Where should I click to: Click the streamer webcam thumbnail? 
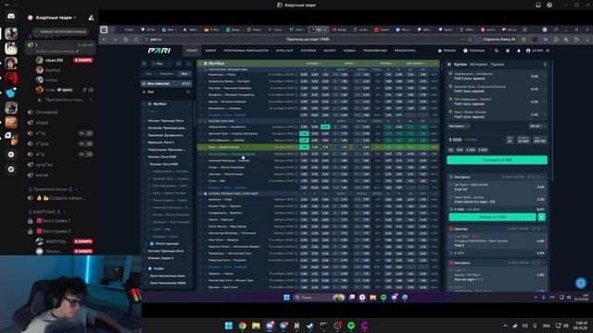coord(70,294)
